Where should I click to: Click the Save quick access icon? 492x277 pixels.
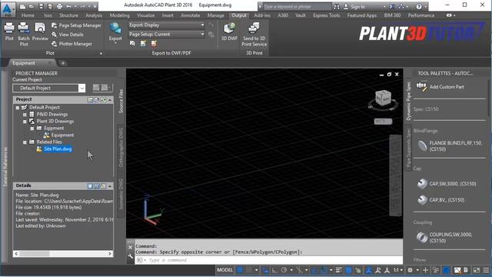coord(41,6)
